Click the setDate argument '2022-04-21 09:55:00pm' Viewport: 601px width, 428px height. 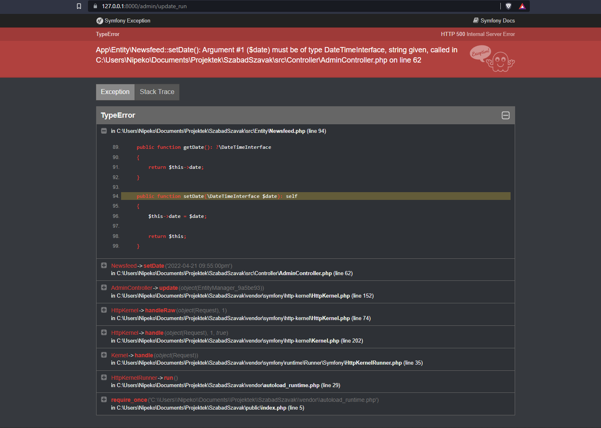click(x=199, y=266)
